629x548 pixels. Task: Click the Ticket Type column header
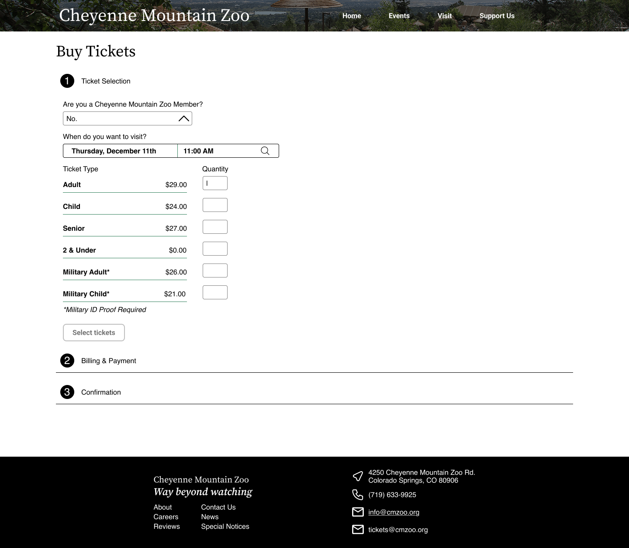point(80,169)
